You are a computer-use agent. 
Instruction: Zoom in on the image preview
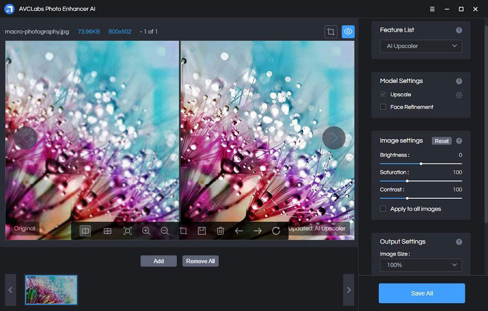[146, 231]
